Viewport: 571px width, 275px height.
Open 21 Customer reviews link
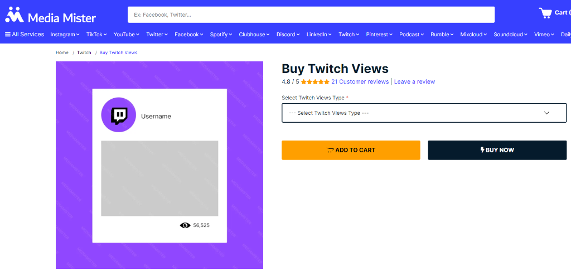pyautogui.click(x=360, y=81)
